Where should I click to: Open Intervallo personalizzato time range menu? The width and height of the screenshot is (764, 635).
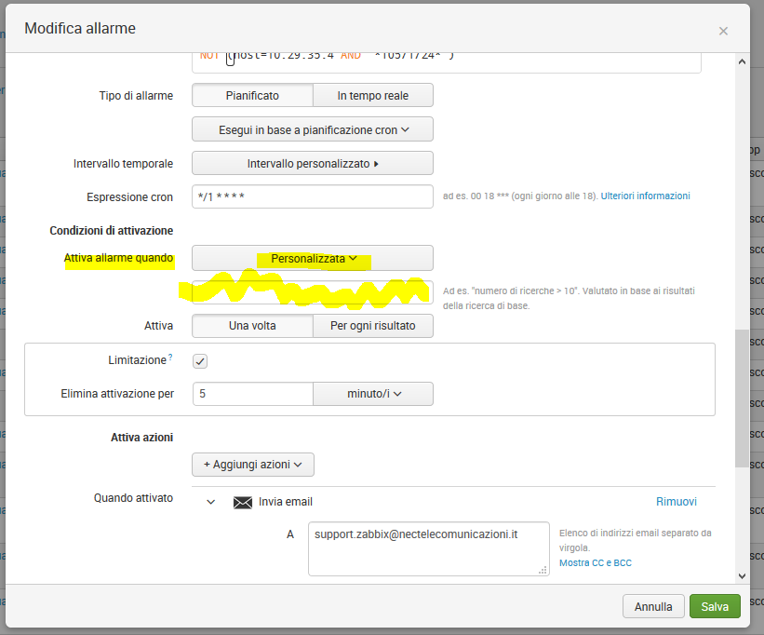point(313,163)
